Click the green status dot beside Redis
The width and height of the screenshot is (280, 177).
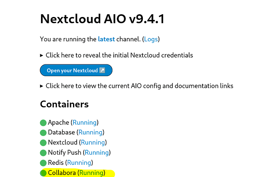tap(43, 163)
